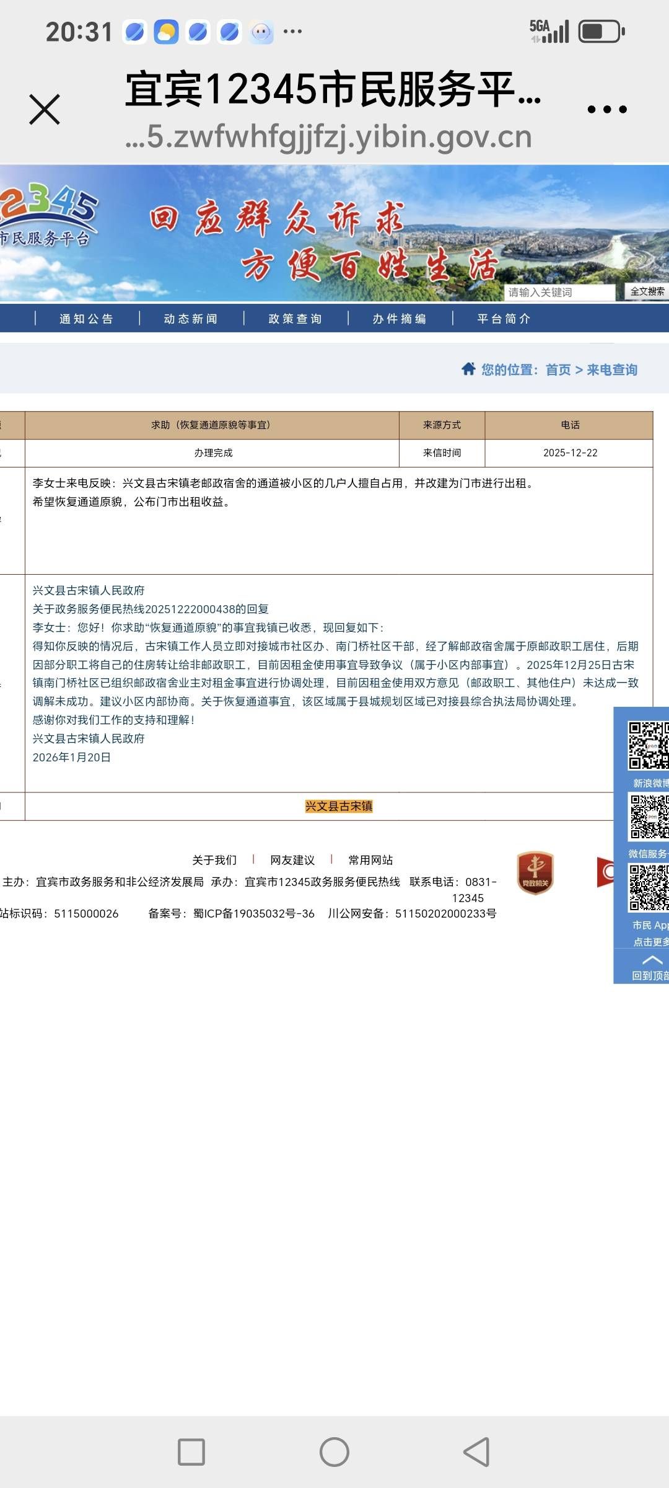Click the red party and government badge icon
Image resolution: width=669 pixels, height=1488 pixels.
click(535, 873)
